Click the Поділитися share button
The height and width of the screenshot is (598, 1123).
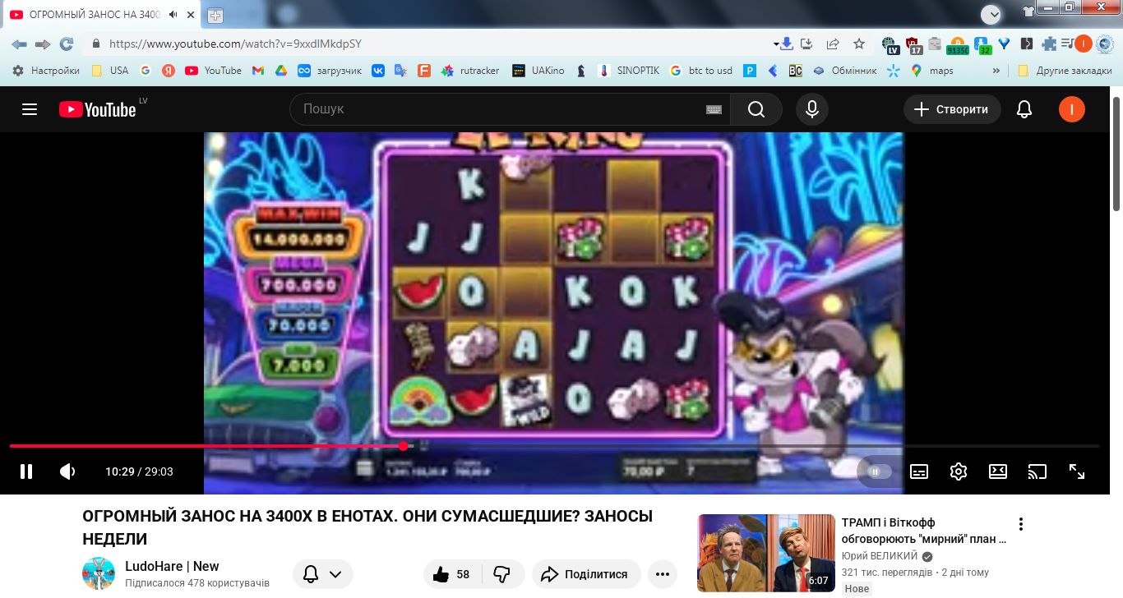(x=585, y=574)
